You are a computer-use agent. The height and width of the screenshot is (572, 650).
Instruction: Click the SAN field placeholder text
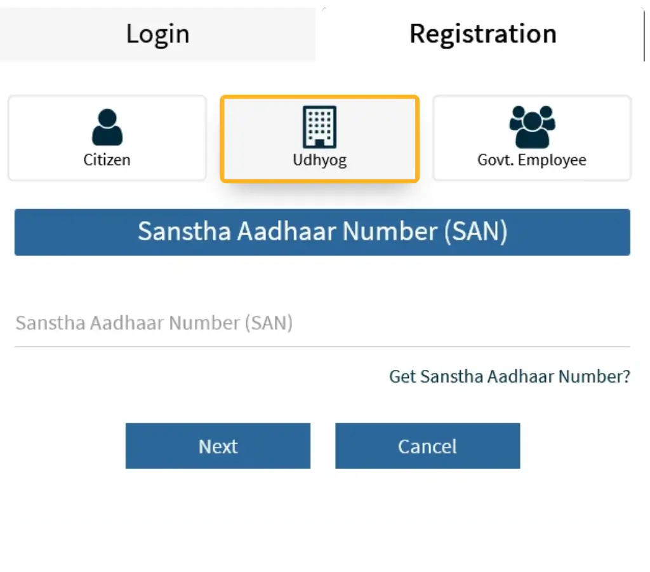pos(154,323)
